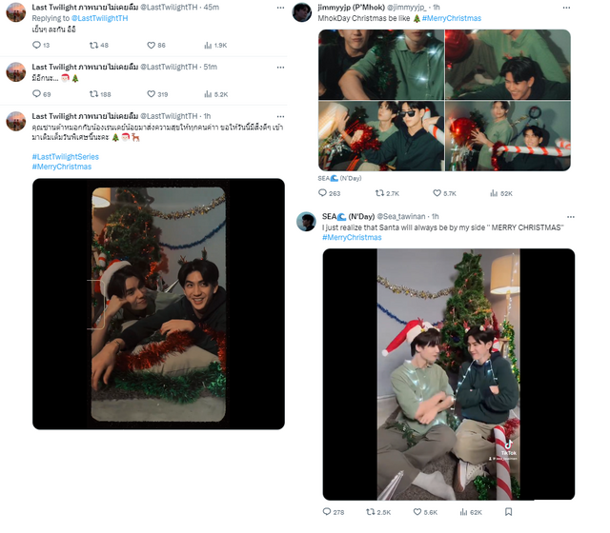Open more options on SEA tawinan tweet
The image size is (610, 533).
[570, 217]
